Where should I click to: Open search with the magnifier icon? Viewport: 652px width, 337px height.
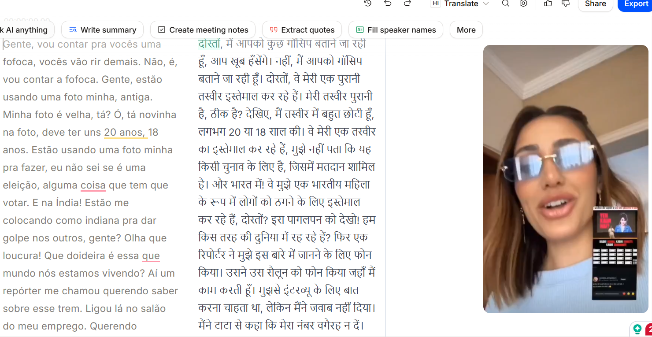click(506, 4)
